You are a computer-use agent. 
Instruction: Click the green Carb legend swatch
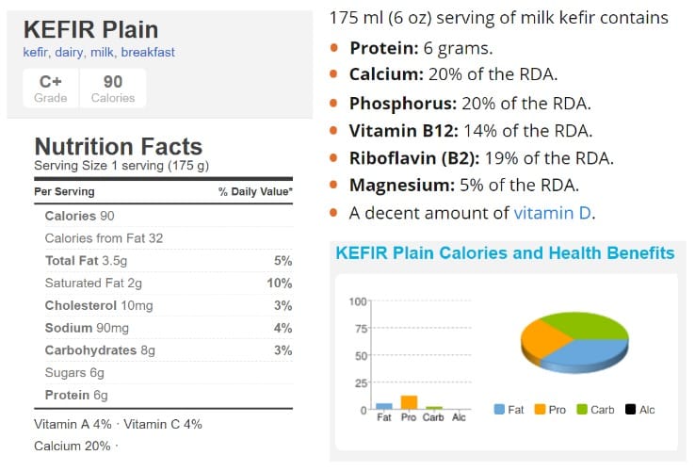point(581,410)
